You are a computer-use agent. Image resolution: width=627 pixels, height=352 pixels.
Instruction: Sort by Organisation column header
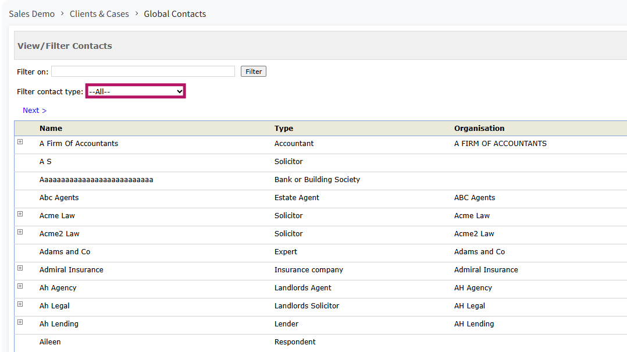[x=479, y=129]
